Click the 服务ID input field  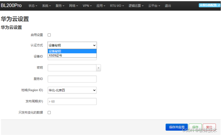[72, 79]
